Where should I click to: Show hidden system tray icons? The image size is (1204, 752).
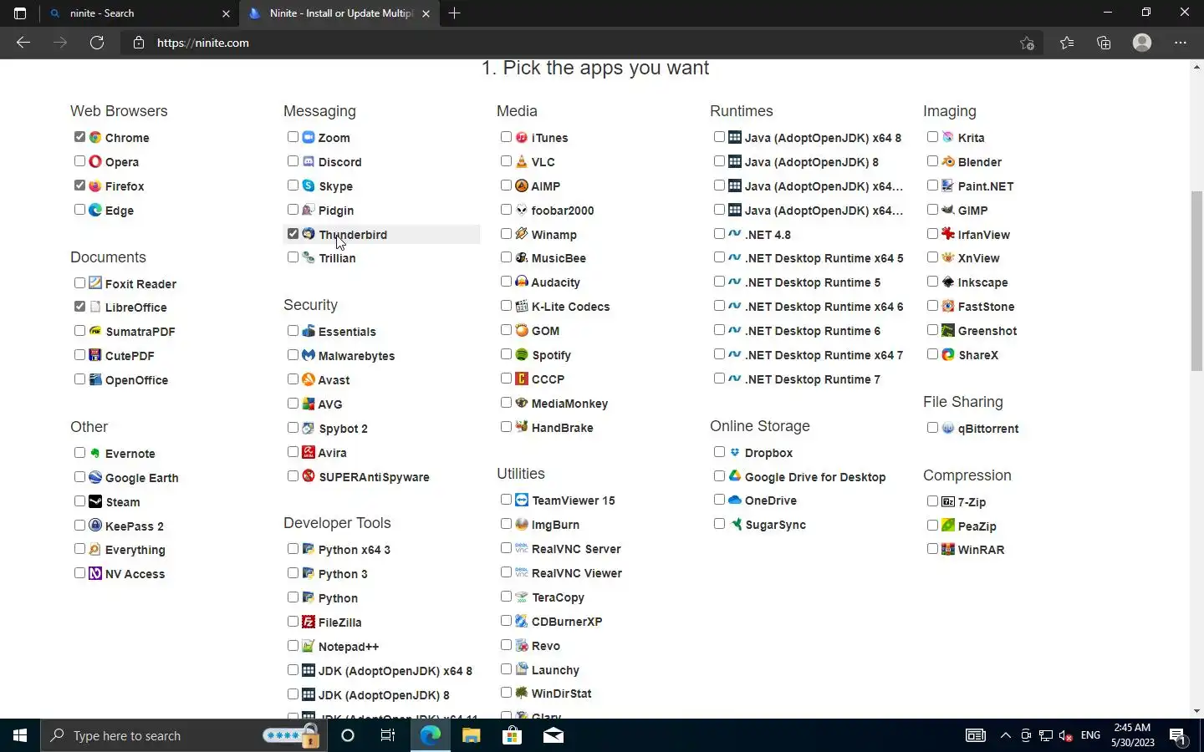1006,735
